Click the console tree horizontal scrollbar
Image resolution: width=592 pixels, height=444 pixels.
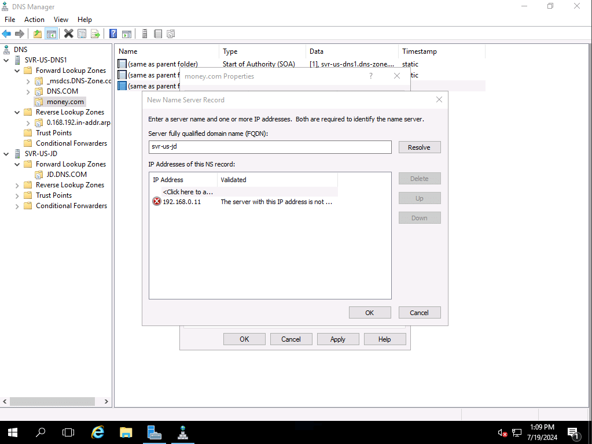pyautogui.click(x=52, y=401)
